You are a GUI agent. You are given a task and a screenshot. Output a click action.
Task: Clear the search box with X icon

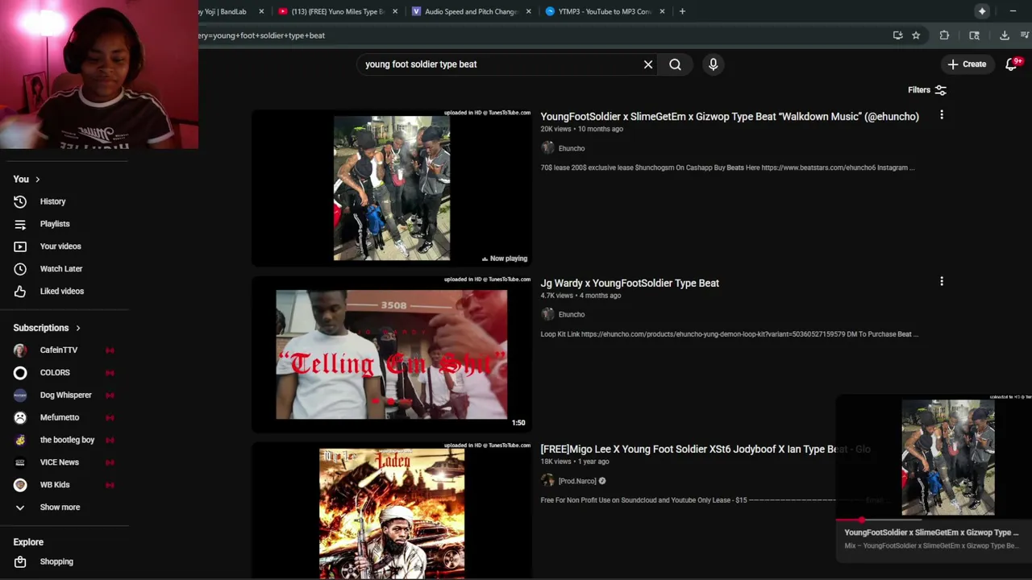tap(648, 64)
